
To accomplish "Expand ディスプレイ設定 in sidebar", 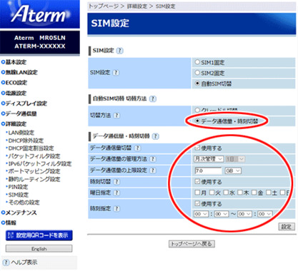I will 24,103.
